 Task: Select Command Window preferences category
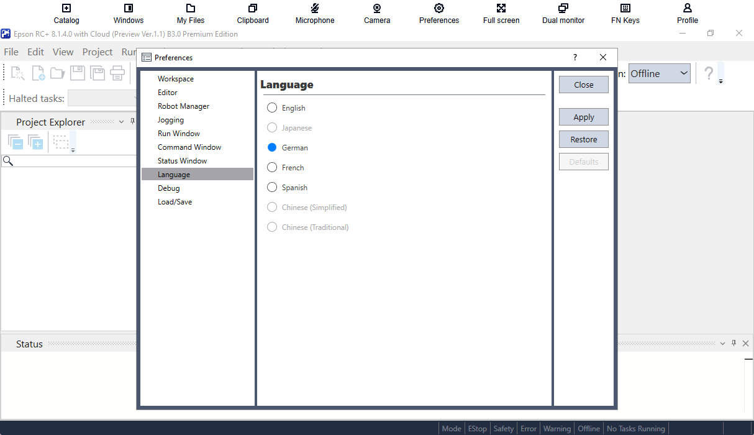(x=198, y=147)
